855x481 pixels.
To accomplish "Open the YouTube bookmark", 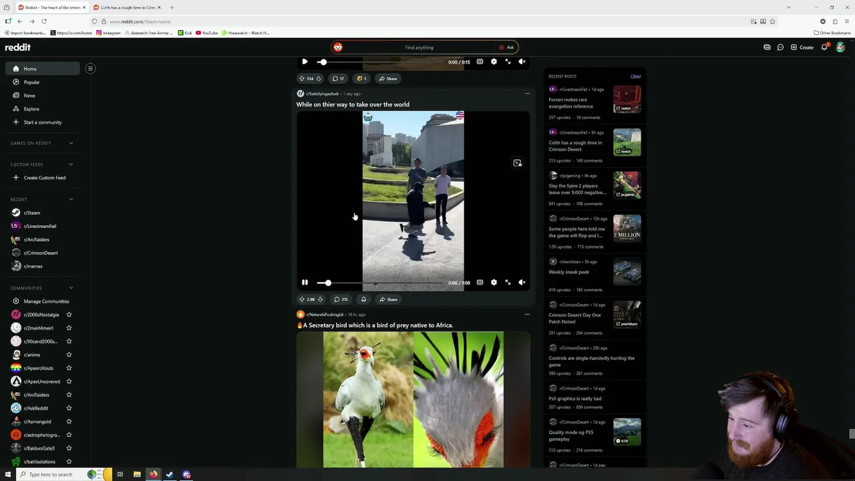I will click(206, 33).
